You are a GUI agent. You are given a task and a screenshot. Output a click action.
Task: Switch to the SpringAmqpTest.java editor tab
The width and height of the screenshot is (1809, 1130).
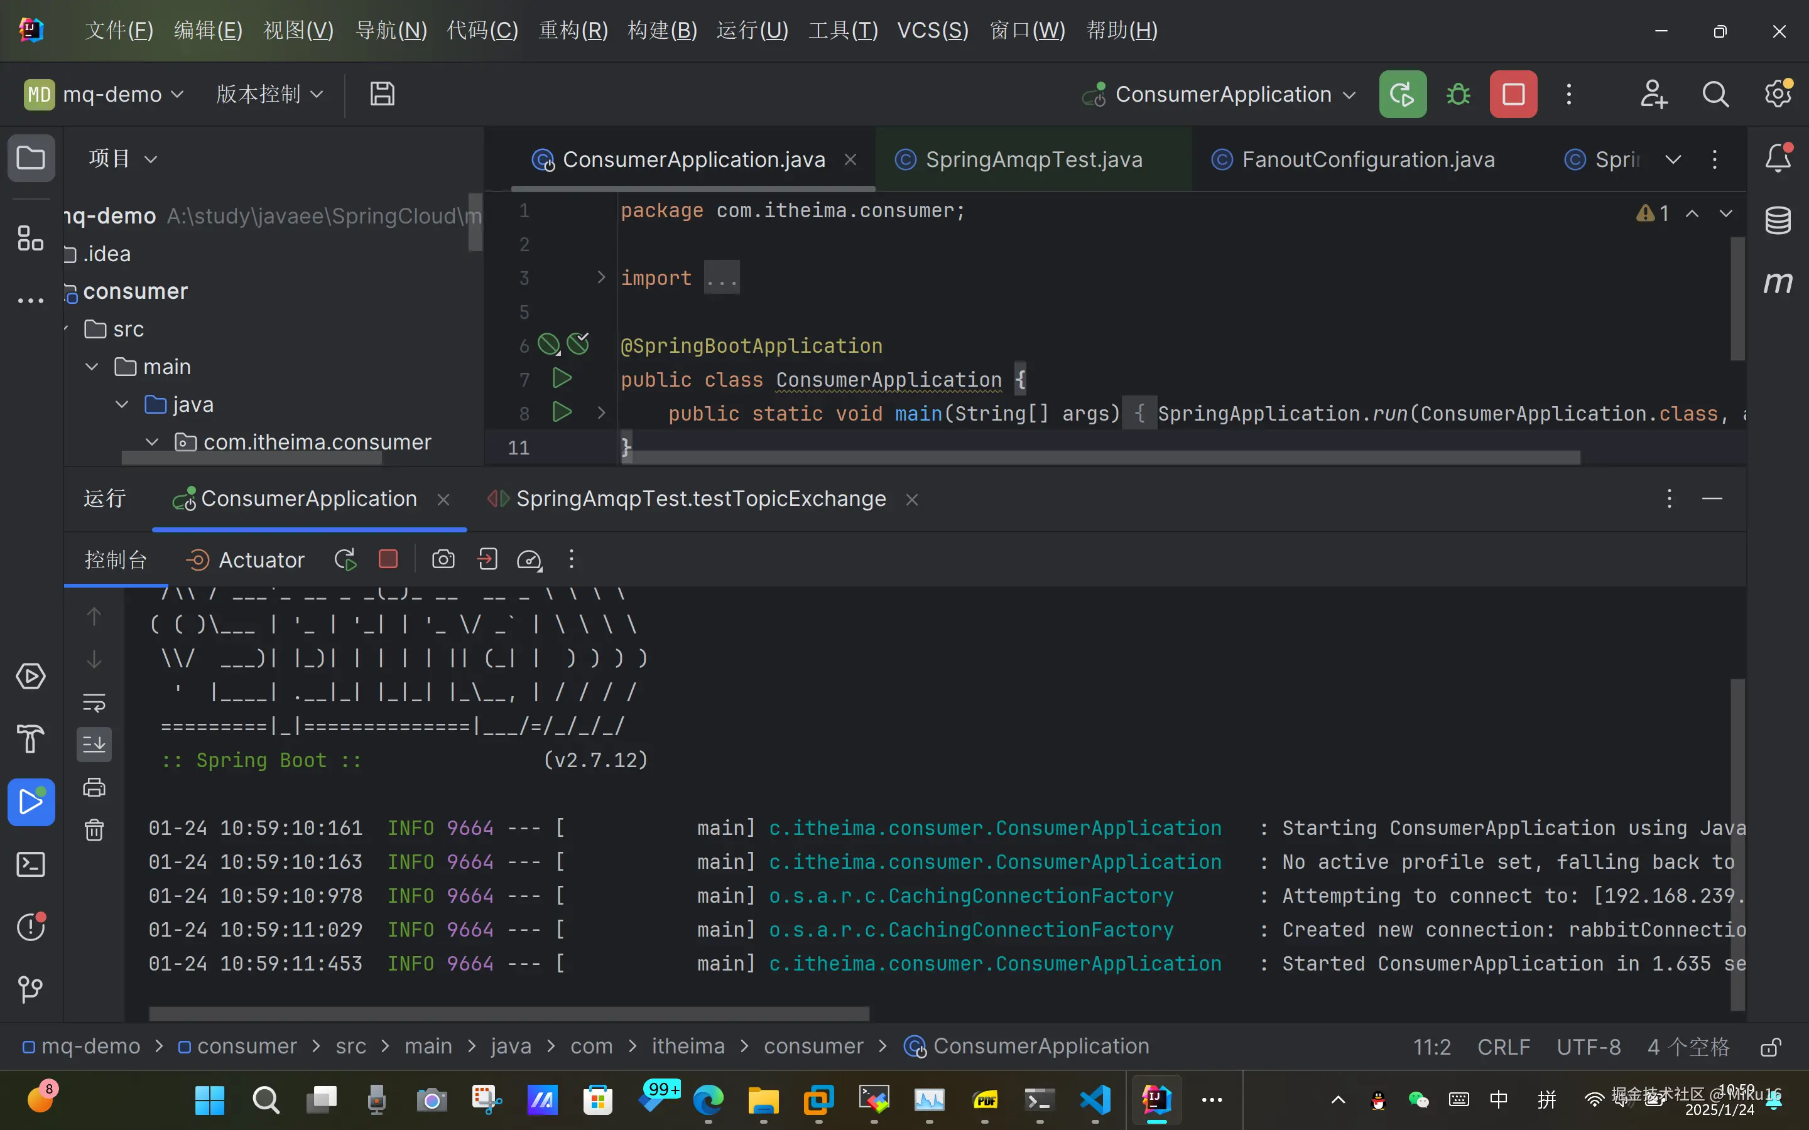(x=1033, y=159)
